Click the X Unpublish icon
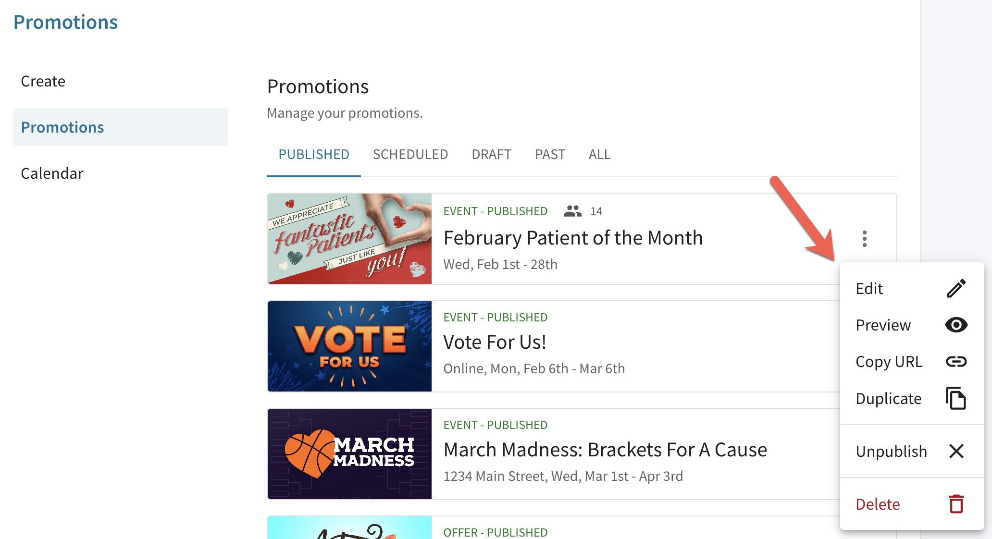The image size is (992, 539). (x=956, y=451)
